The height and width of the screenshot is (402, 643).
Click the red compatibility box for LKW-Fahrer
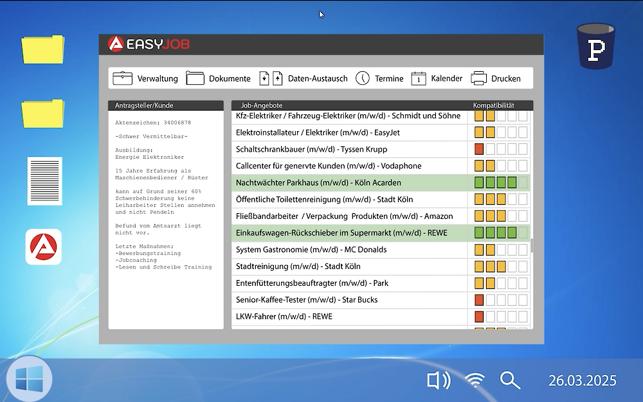[479, 317]
